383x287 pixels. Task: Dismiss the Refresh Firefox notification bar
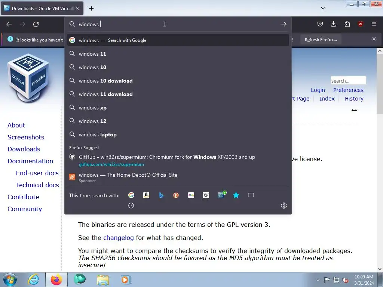pyautogui.click(x=374, y=39)
